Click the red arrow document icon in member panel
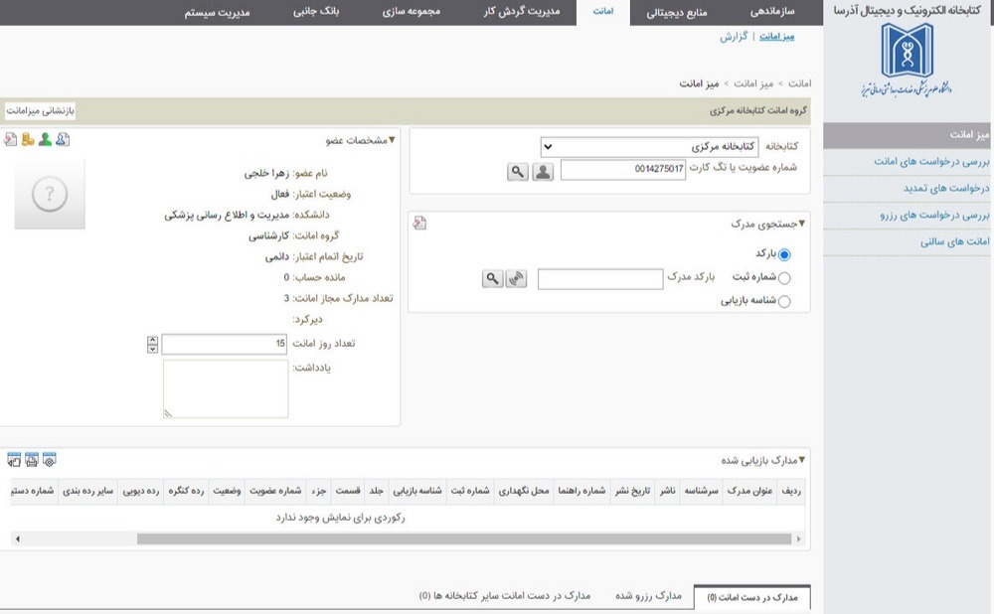This screenshot has width=994, height=614. pos(10,139)
